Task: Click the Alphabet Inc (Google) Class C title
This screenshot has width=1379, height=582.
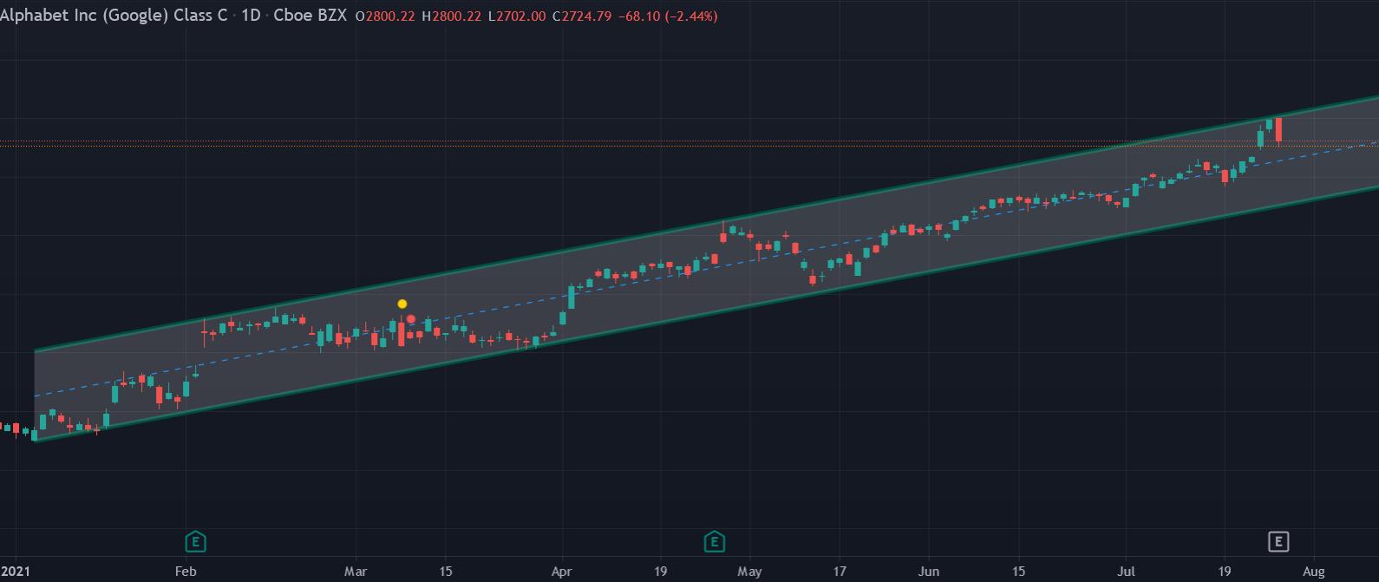Action: click(x=114, y=16)
